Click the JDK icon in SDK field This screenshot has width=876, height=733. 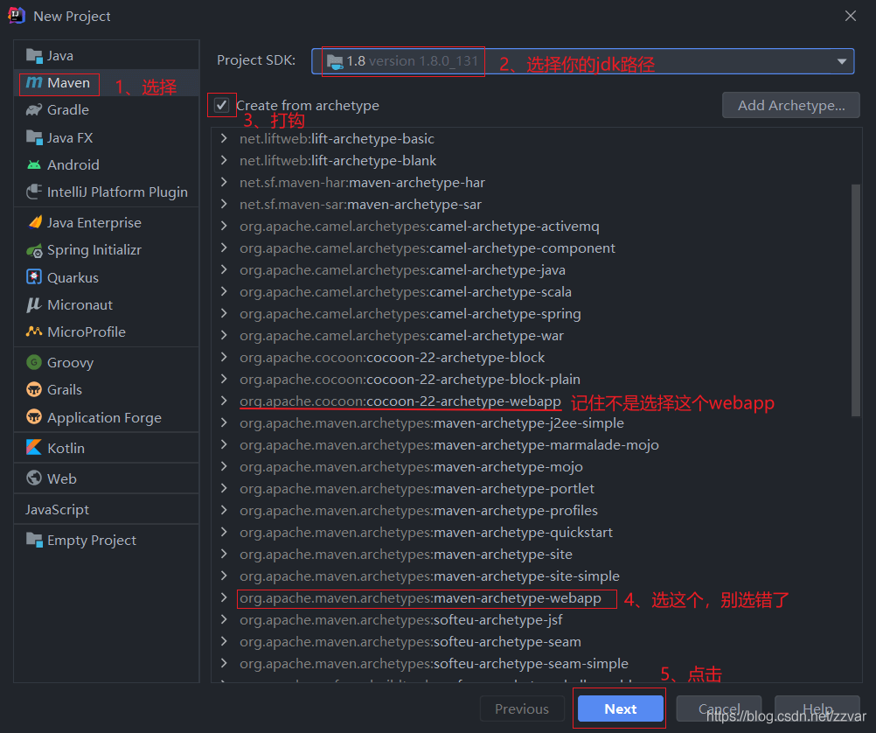pyautogui.click(x=335, y=61)
